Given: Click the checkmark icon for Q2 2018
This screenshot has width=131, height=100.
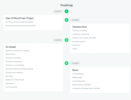Looking at the screenshot, I should pos(67,20).
